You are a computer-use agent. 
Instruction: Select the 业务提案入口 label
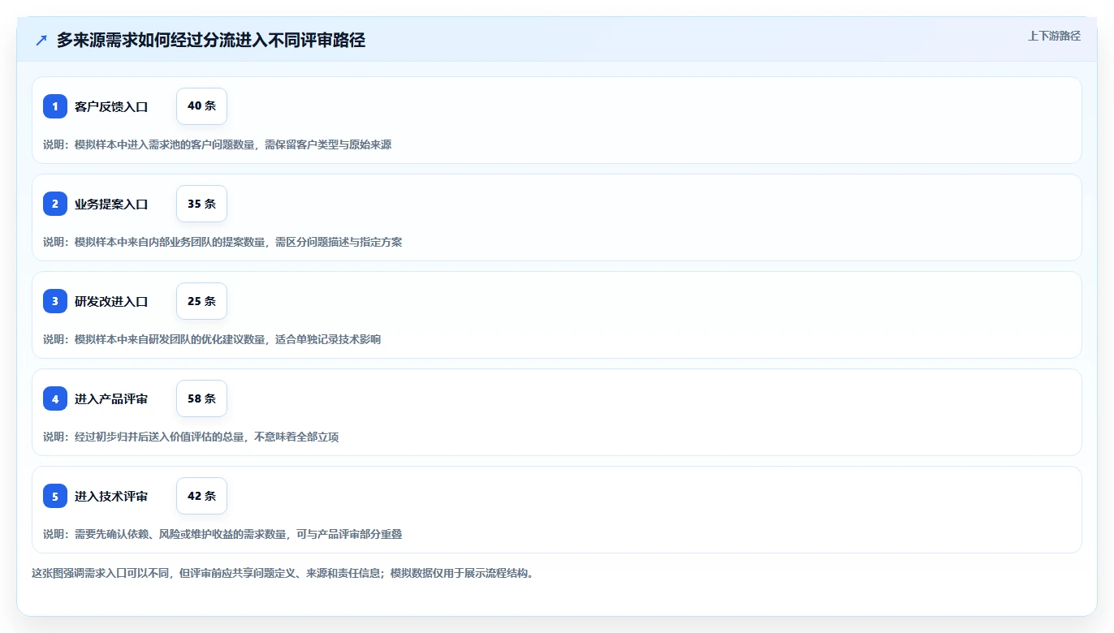(111, 204)
